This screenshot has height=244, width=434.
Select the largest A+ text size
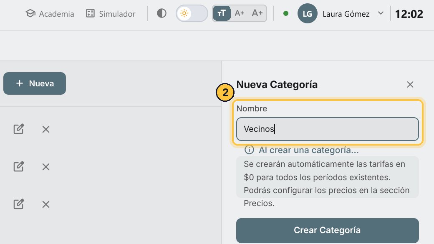coord(257,13)
